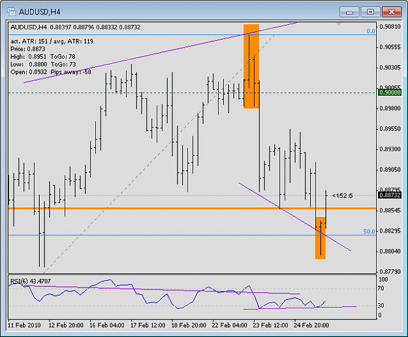Click the act. ATR: 151 text line
This screenshot has width=408, height=337.
pos(52,41)
